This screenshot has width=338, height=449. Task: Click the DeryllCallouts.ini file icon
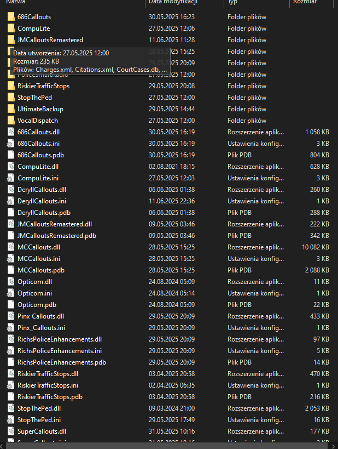pos(10,201)
